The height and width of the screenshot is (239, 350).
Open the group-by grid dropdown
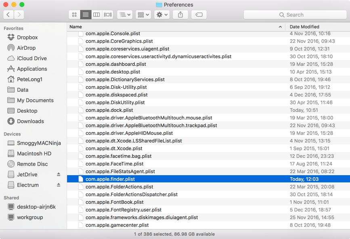click(x=143, y=15)
